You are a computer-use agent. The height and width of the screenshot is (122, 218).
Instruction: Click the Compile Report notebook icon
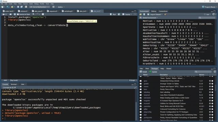pos(43,14)
